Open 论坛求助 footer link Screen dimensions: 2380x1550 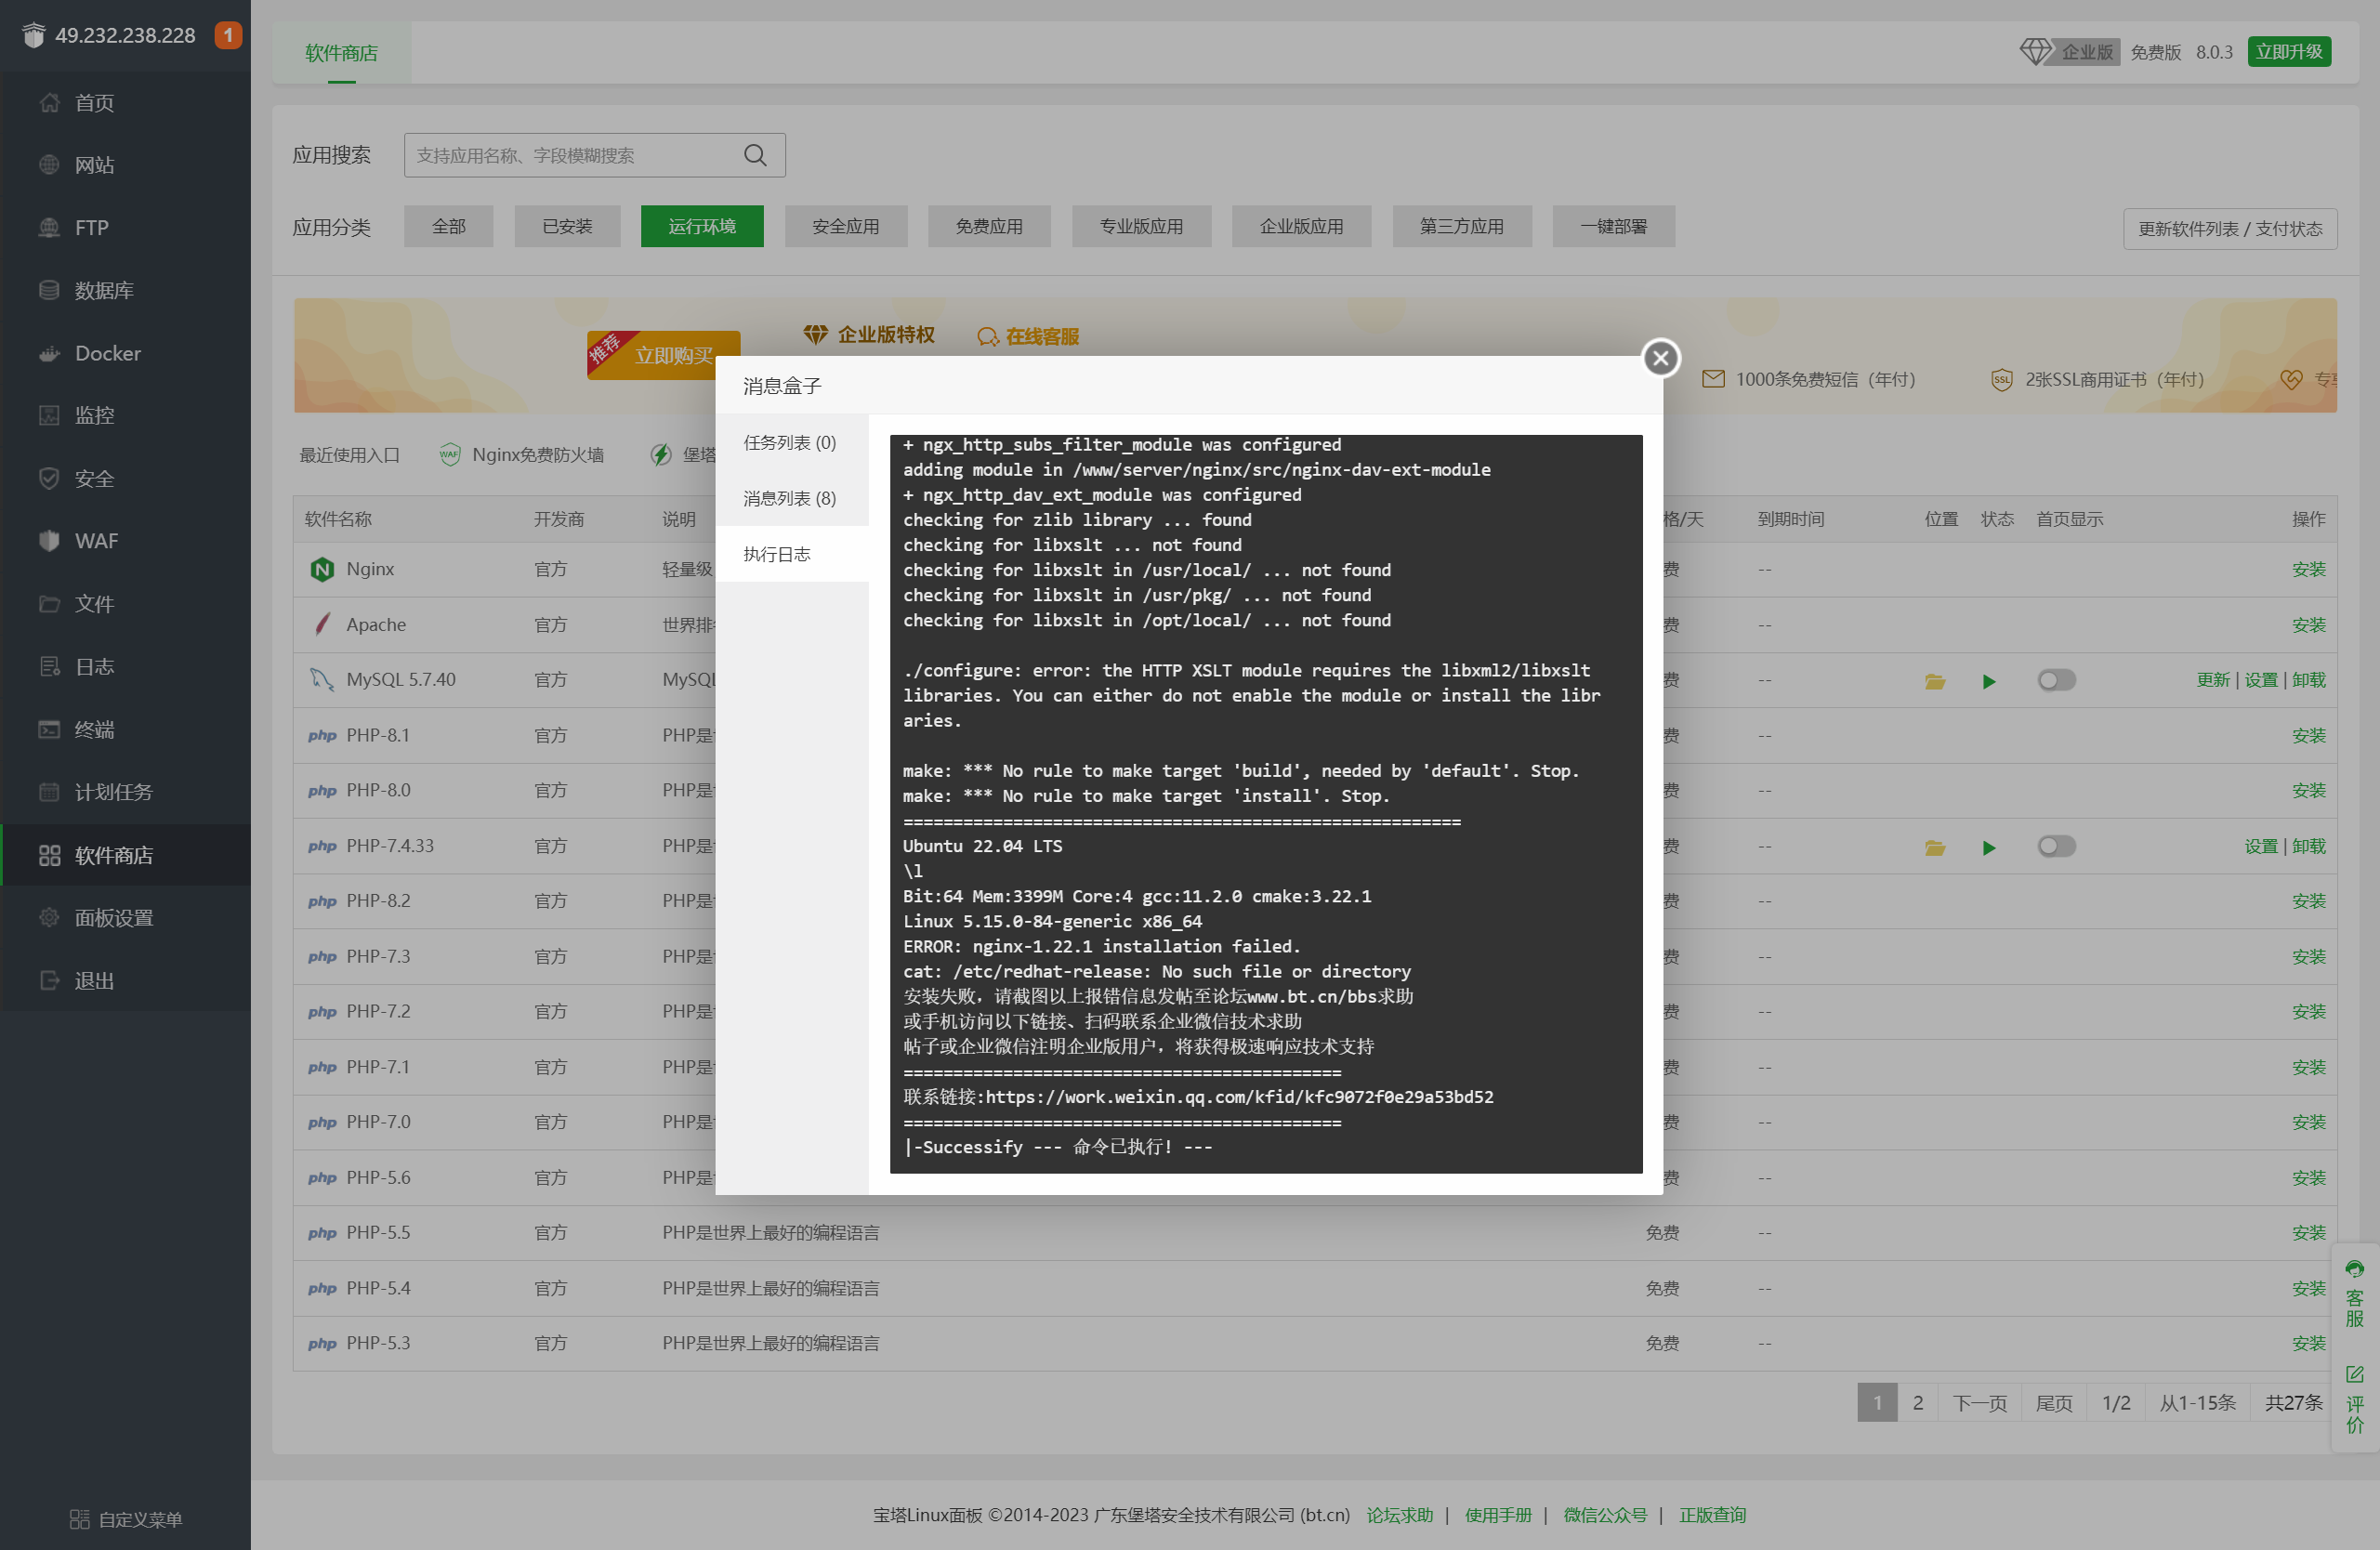(x=1399, y=1515)
